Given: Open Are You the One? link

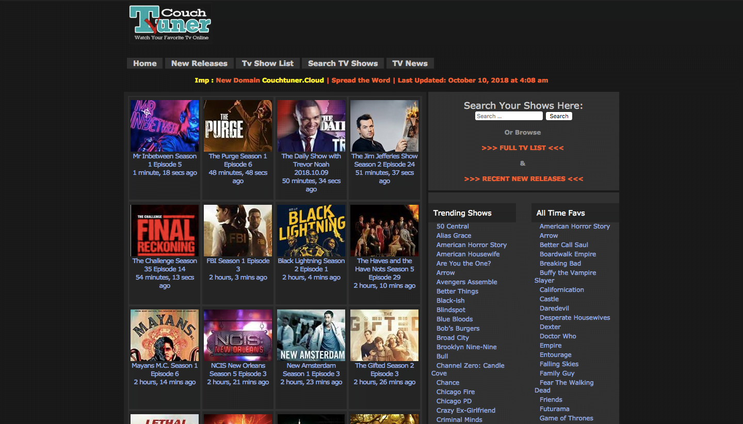Looking at the screenshot, I should pyautogui.click(x=463, y=264).
